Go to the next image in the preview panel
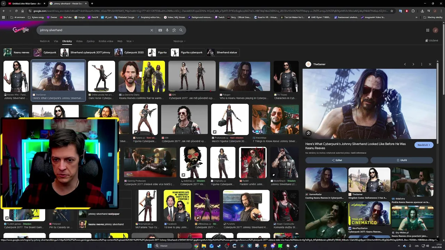 [413, 64]
